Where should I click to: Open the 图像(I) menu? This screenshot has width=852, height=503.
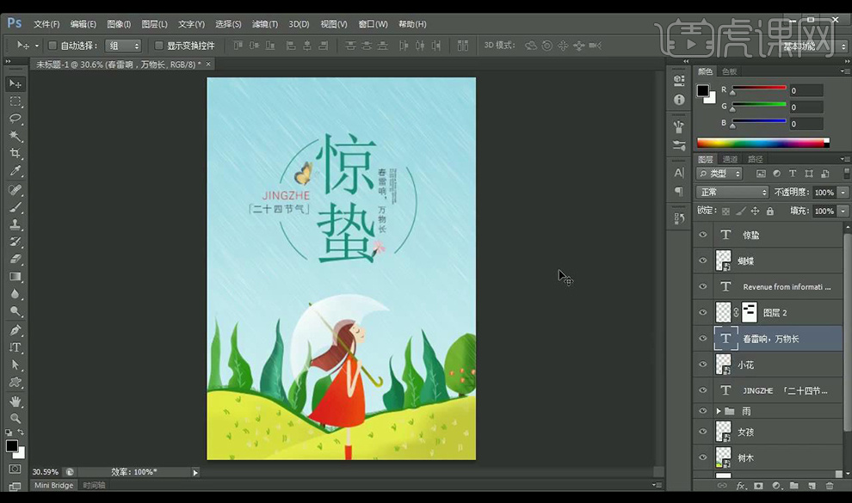pos(119,24)
